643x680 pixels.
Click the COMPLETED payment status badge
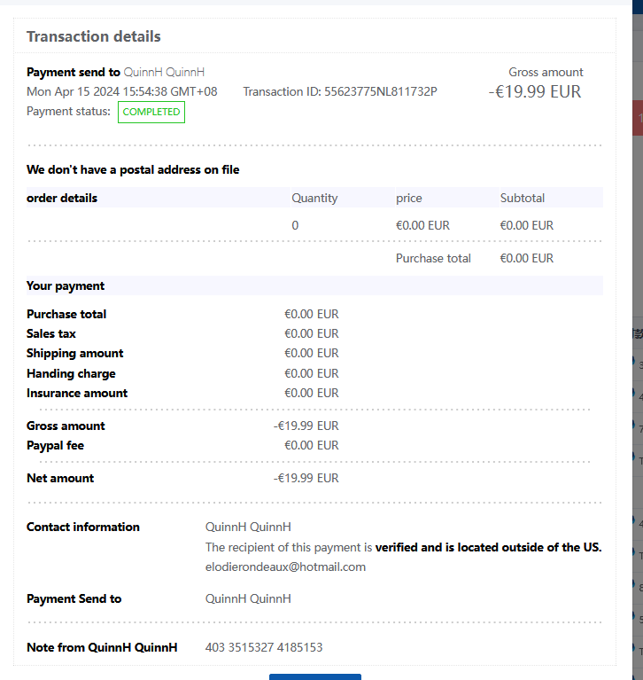click(x=151, y=113)
